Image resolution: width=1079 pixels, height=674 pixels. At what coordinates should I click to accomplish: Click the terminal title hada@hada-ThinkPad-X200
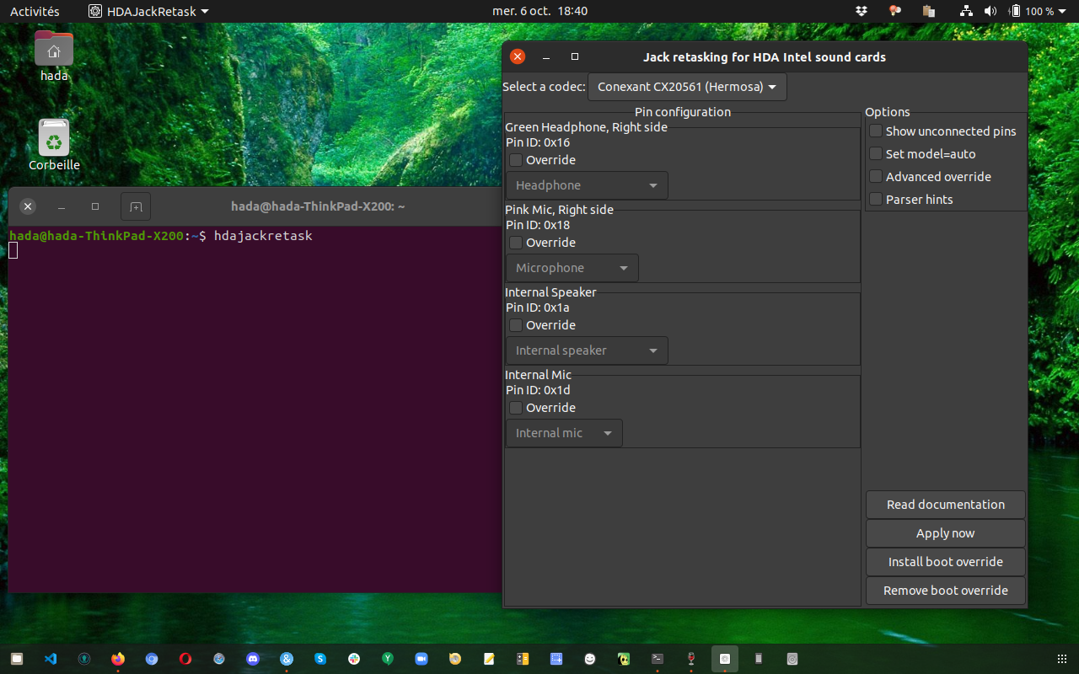(x=318, y=206)
